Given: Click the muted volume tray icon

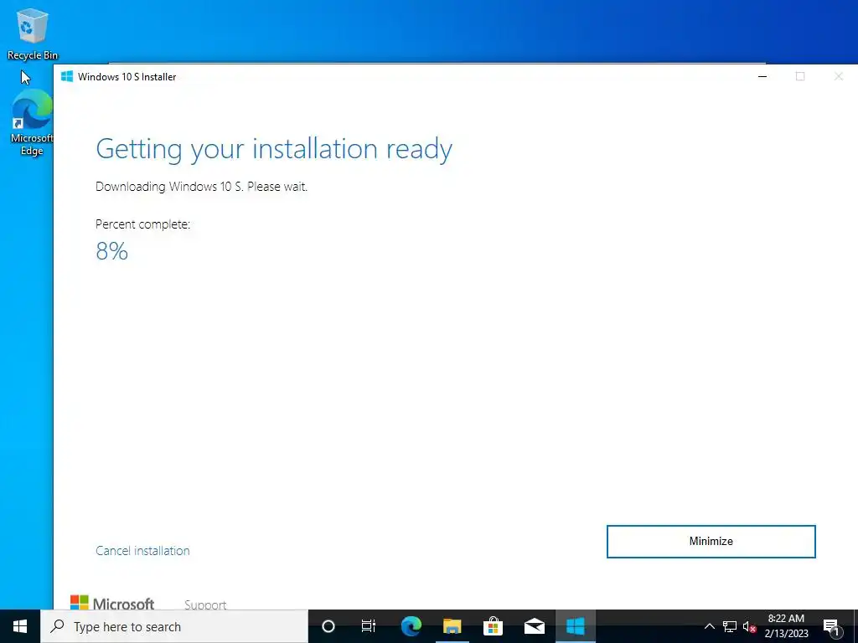Looking at the screenshot, I should click(750, 626).
